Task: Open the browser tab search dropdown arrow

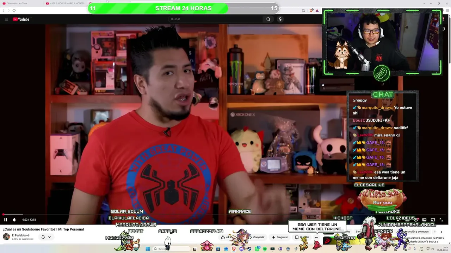Action: (x=424, y=4)
